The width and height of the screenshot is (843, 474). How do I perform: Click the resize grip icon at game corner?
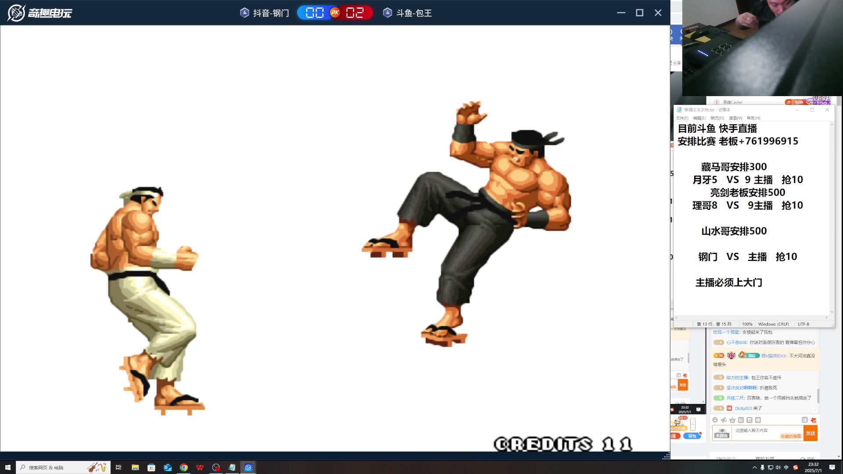[x=666, y=456]
